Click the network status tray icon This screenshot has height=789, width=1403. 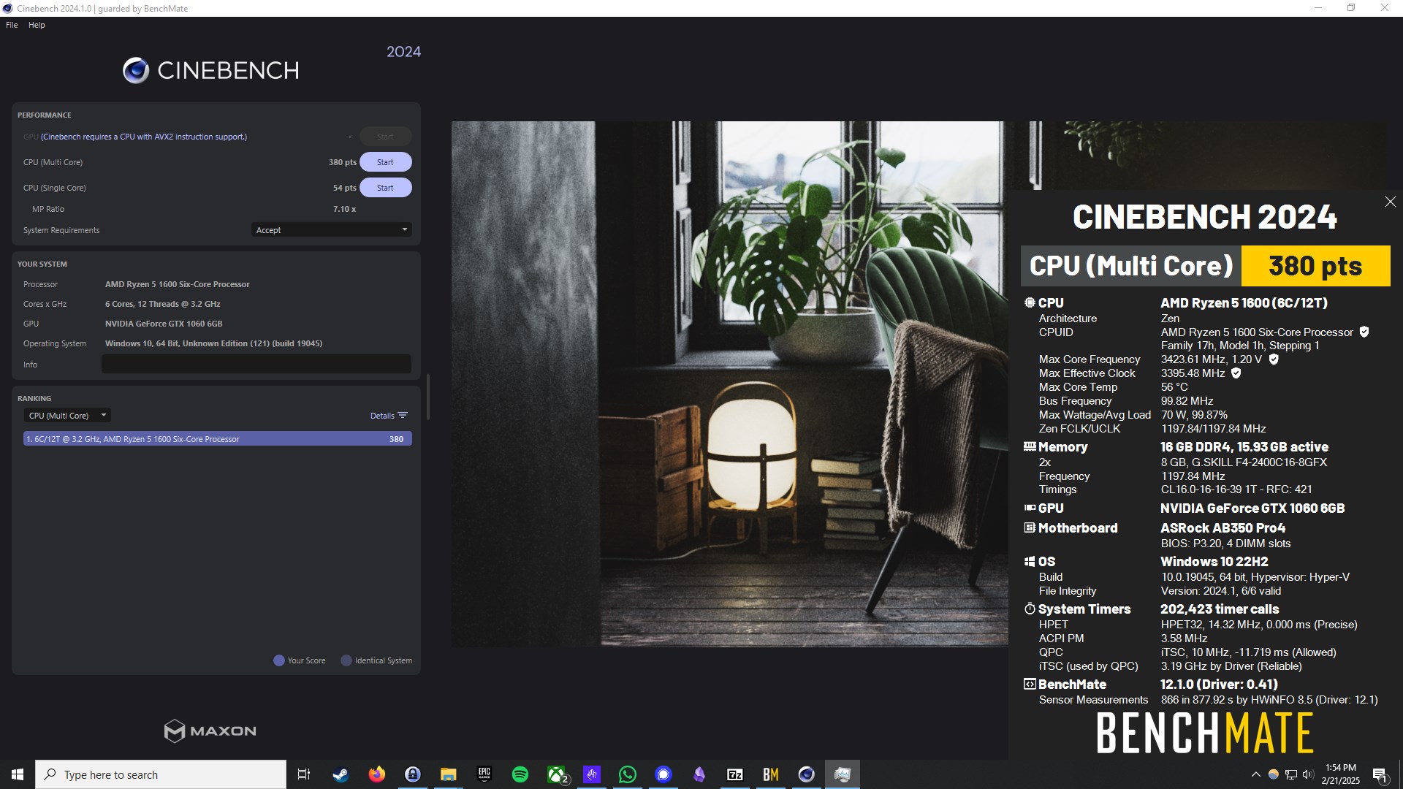pyautogui.click(x=1291, y=774)
